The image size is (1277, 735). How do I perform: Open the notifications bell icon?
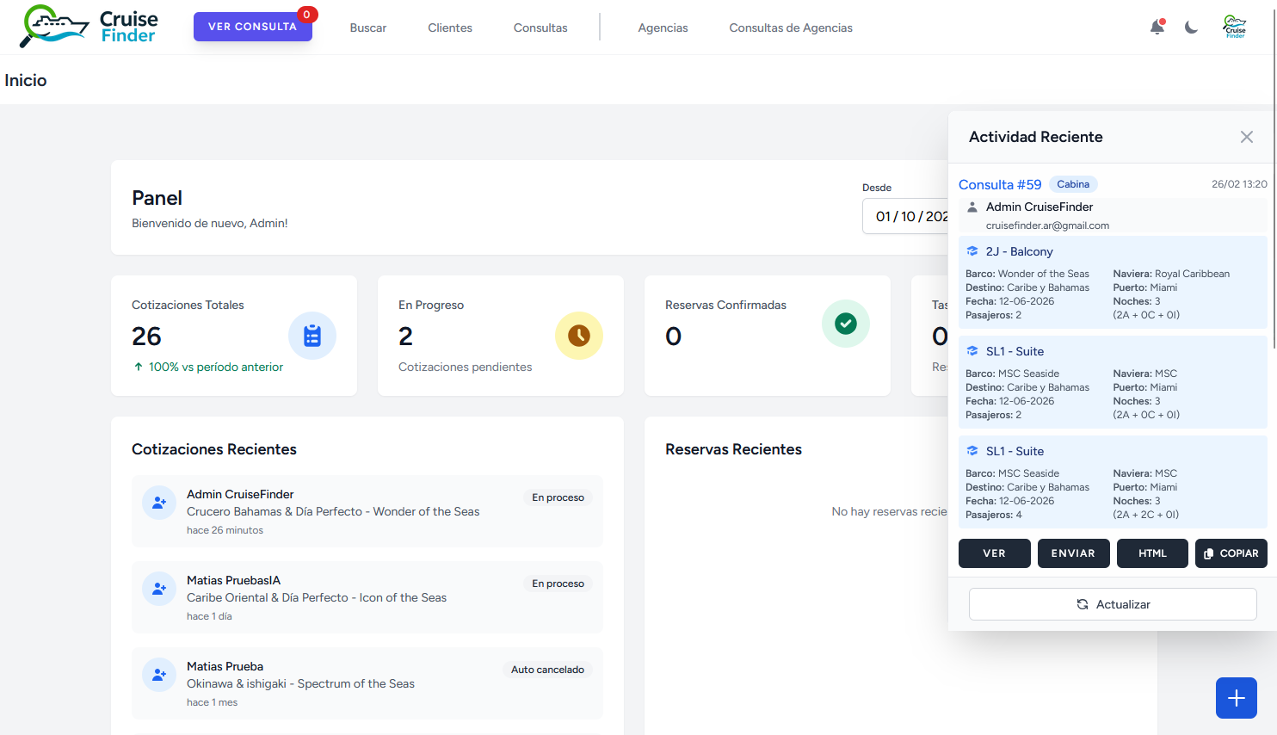[1157, 28]
